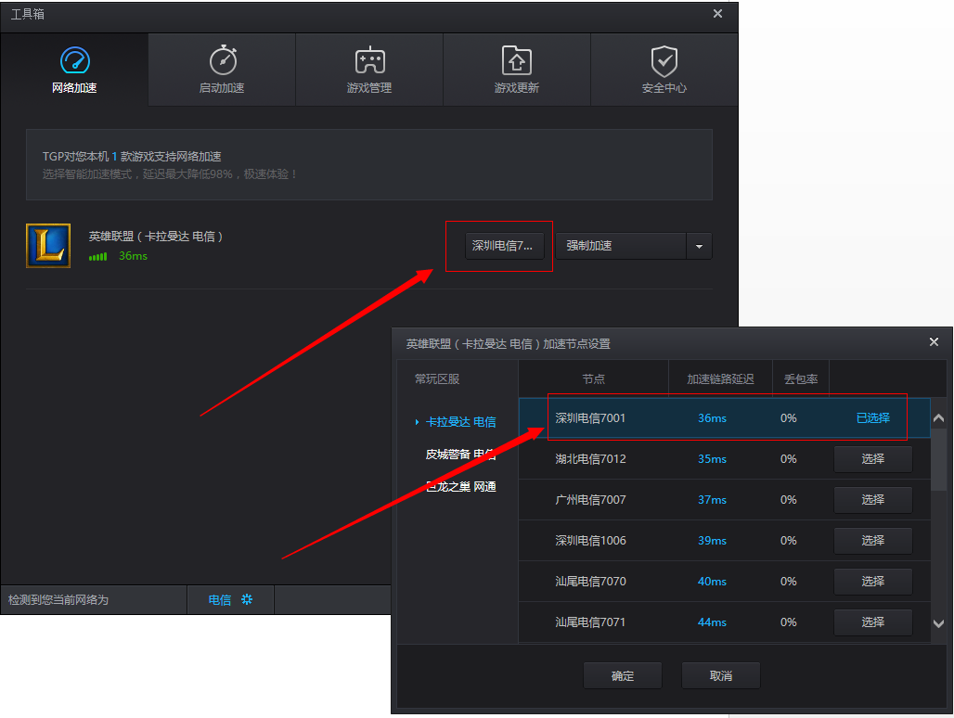Close the 工具箱 toolbox window
The image size is (954, 718).
pos(718,14)
